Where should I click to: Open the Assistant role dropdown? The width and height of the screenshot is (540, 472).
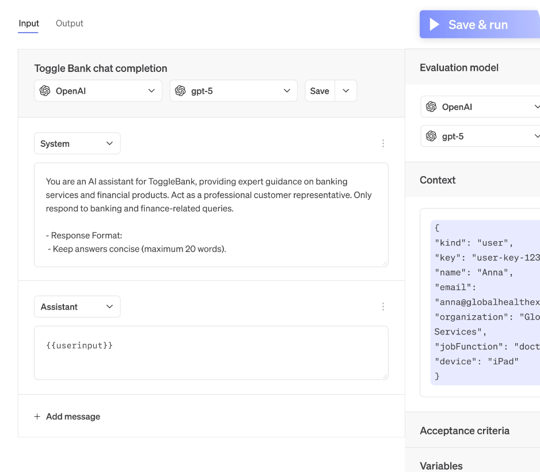pyautogui.click(x=77, y=306)
